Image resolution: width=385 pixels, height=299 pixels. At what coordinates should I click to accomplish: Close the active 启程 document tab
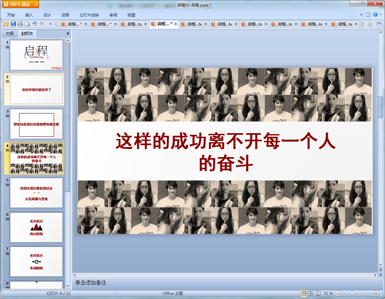point(176,24)
